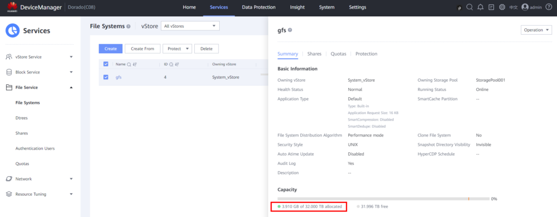Open System in top navigation
This screenshot has height=217, width=557.
click(326, 7)
